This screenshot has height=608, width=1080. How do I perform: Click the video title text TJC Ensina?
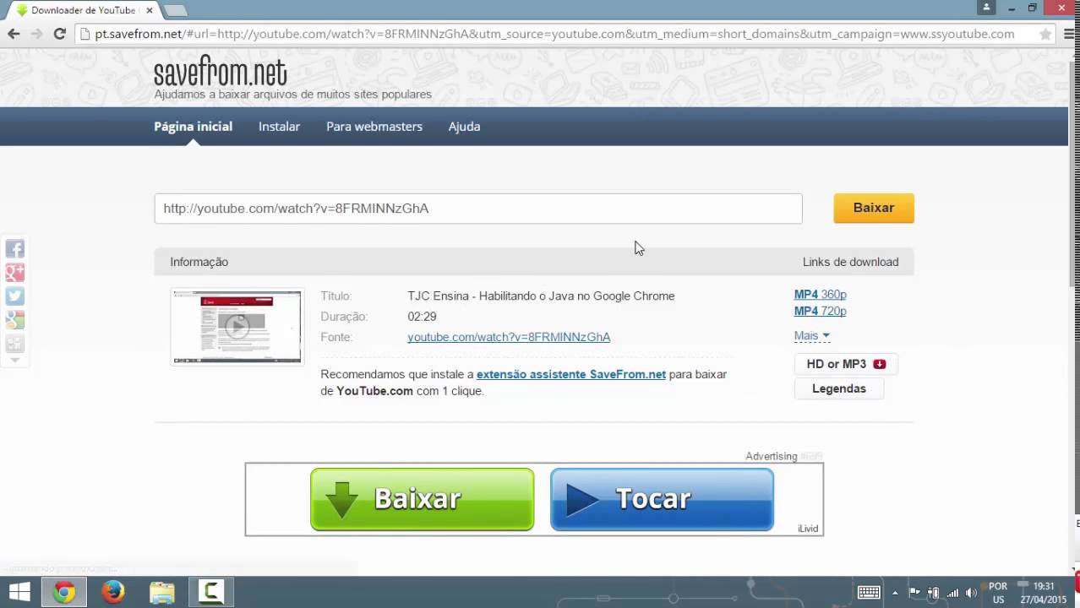pyautogui.click(x=541, y=296)
